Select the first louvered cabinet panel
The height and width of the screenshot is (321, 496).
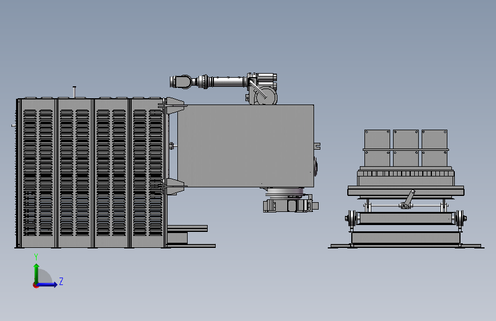click(38, 173)
